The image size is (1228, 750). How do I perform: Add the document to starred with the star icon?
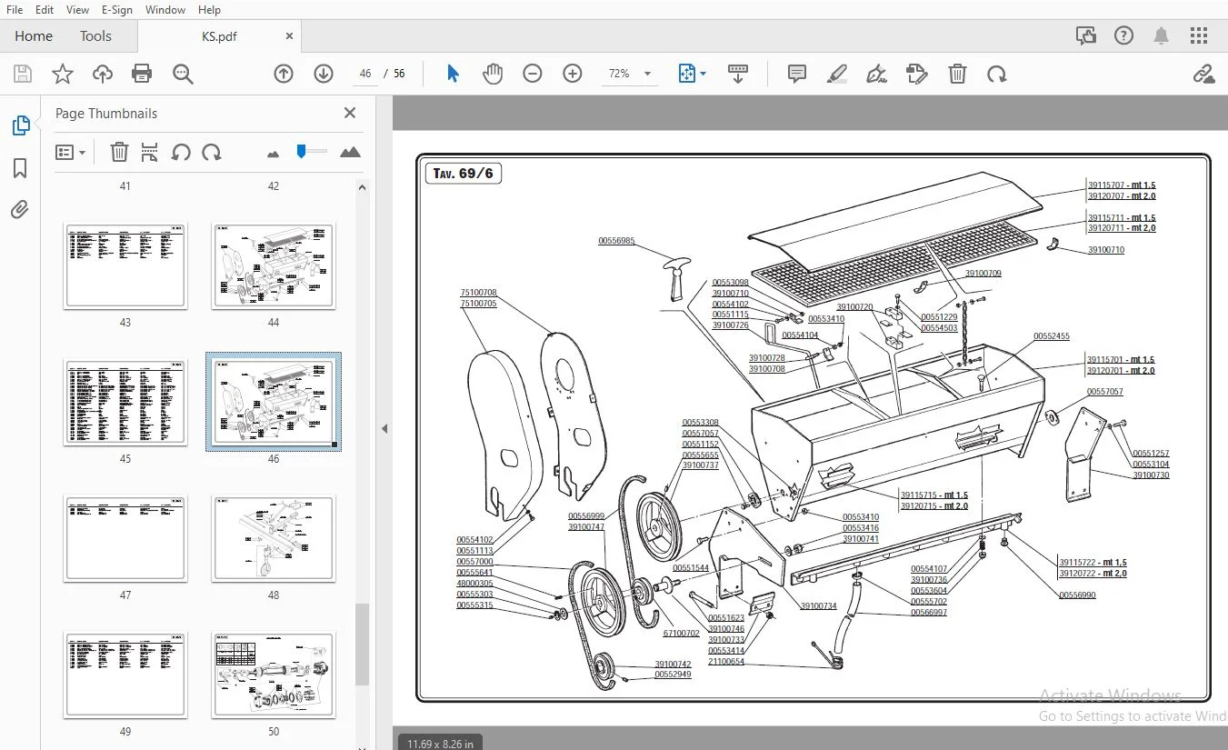pos(63,74)
